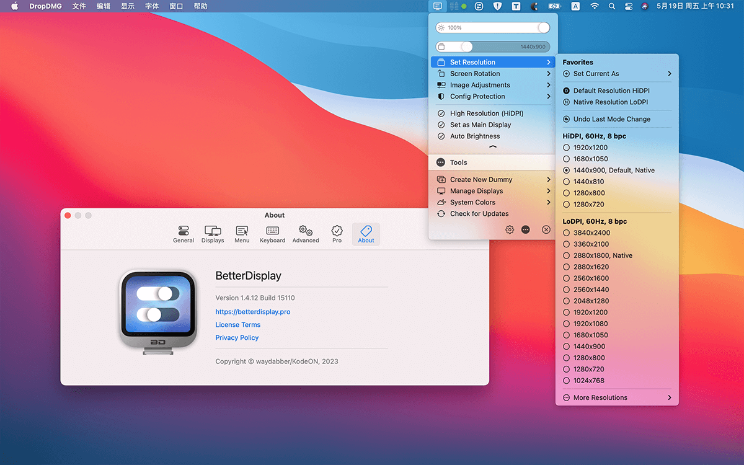Choose Check for Updates

[x=473, y=214]
